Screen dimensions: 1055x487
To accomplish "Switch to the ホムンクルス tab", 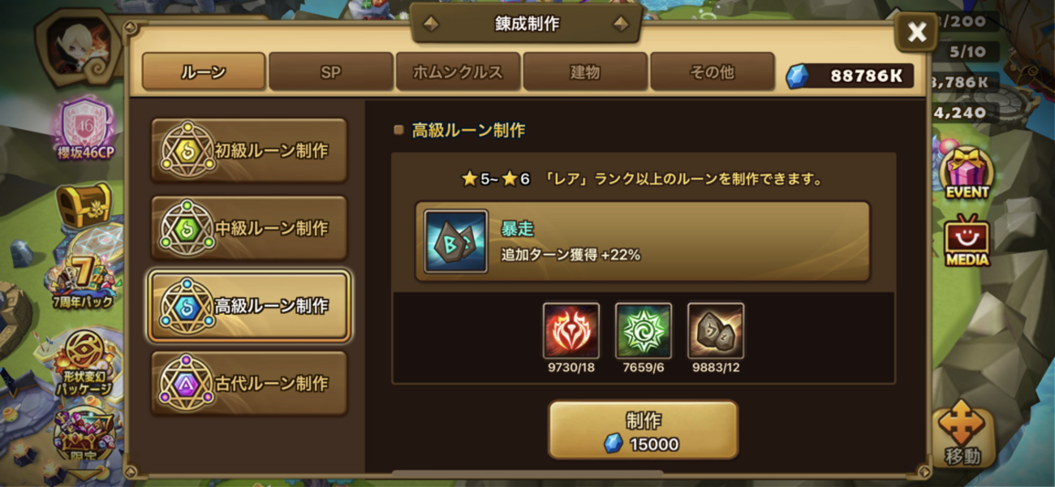I will [458, 71].
